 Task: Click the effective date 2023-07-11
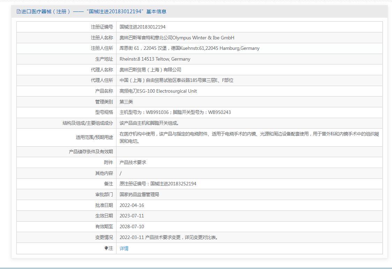click(132, 216)
